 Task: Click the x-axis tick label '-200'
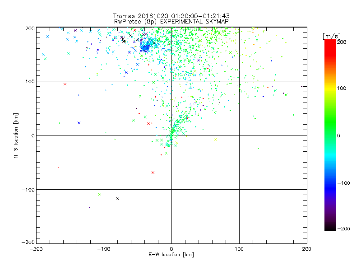[x=36, y=249]
